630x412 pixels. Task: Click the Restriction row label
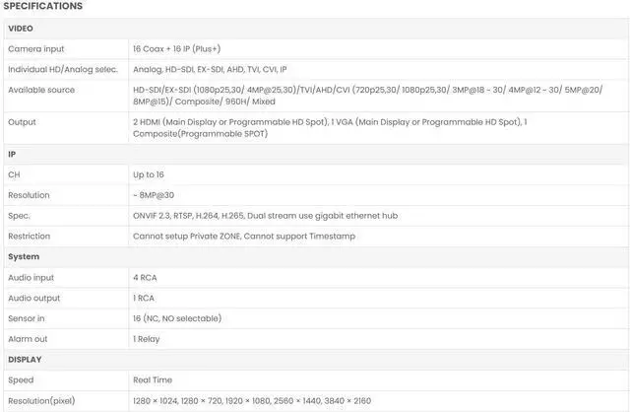pos(30,237)
